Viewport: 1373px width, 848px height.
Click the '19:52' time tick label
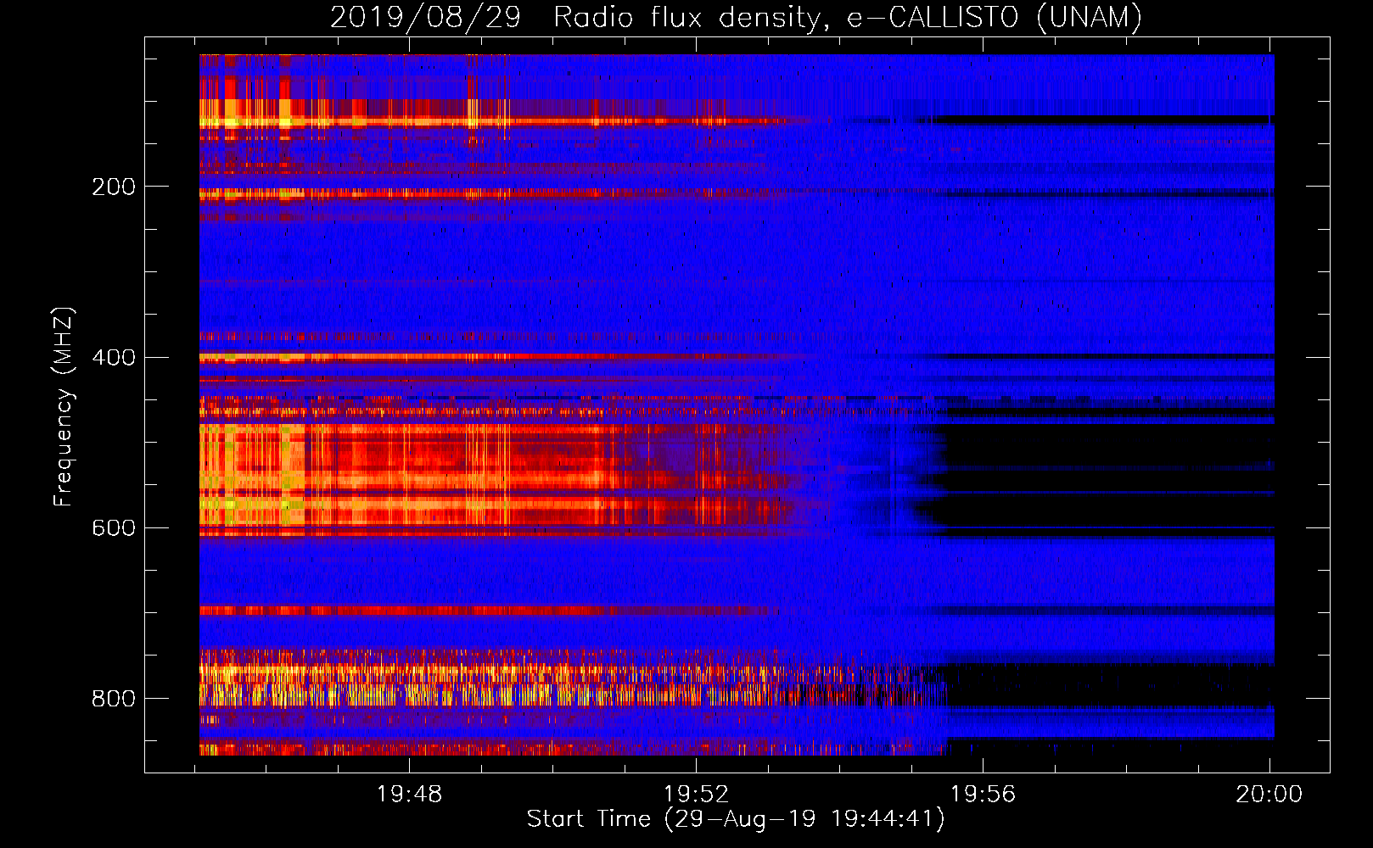tap(696, 794)
